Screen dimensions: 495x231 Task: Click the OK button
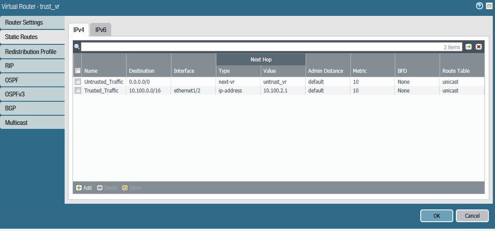tap(437, 216)
